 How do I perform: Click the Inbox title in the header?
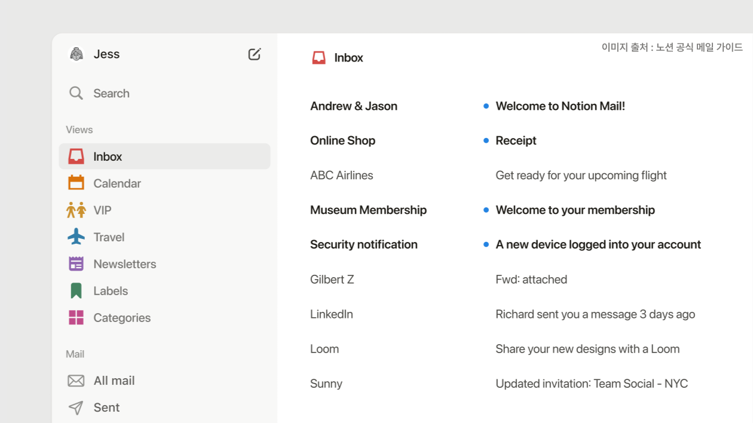click(x=348, y=58)
